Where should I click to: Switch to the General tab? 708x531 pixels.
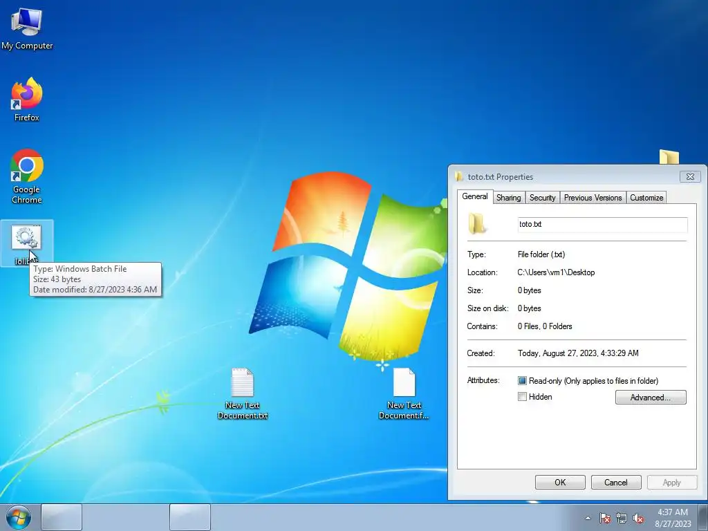474,196
